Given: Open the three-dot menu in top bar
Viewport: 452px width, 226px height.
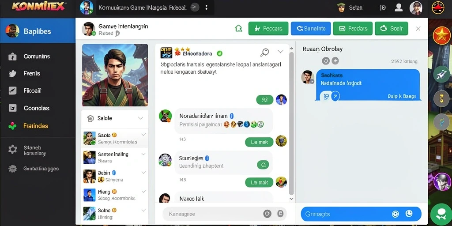Looking at the screenshot, I should click(x=207, y=8).
